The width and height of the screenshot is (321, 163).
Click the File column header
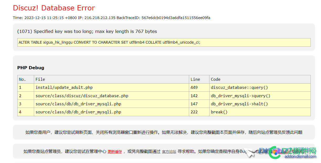pyautogui.click(x=111, y=79)
